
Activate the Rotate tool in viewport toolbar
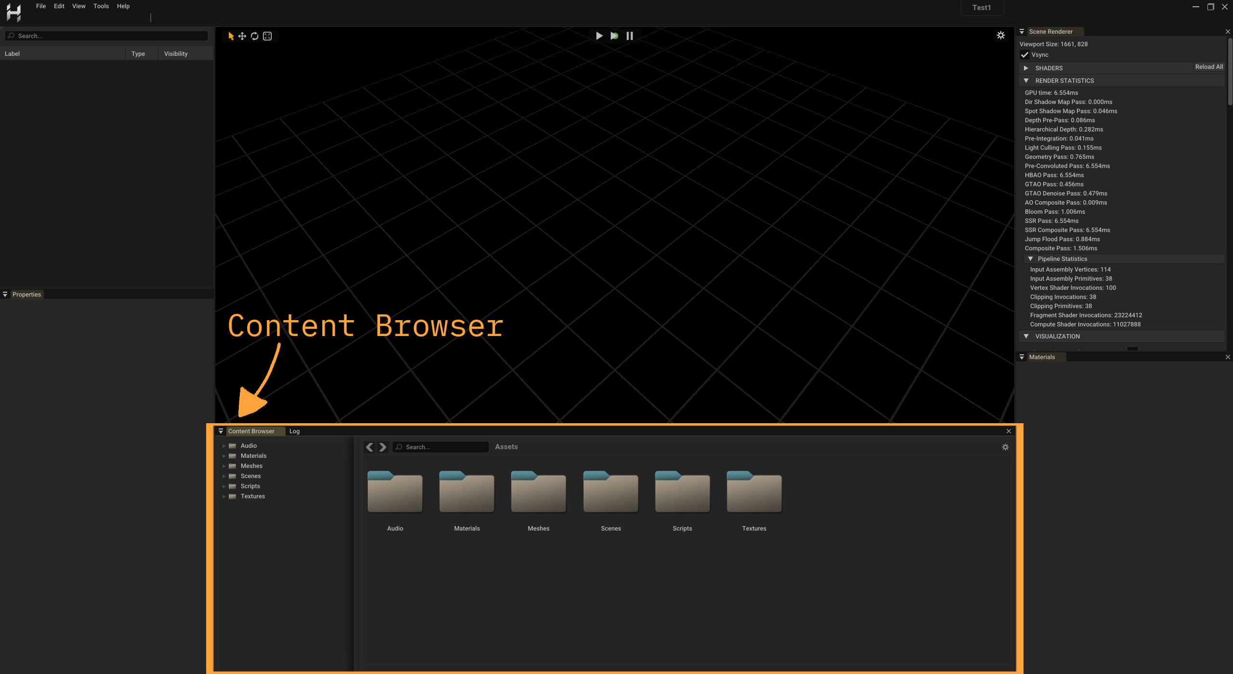tap(254, 36)
